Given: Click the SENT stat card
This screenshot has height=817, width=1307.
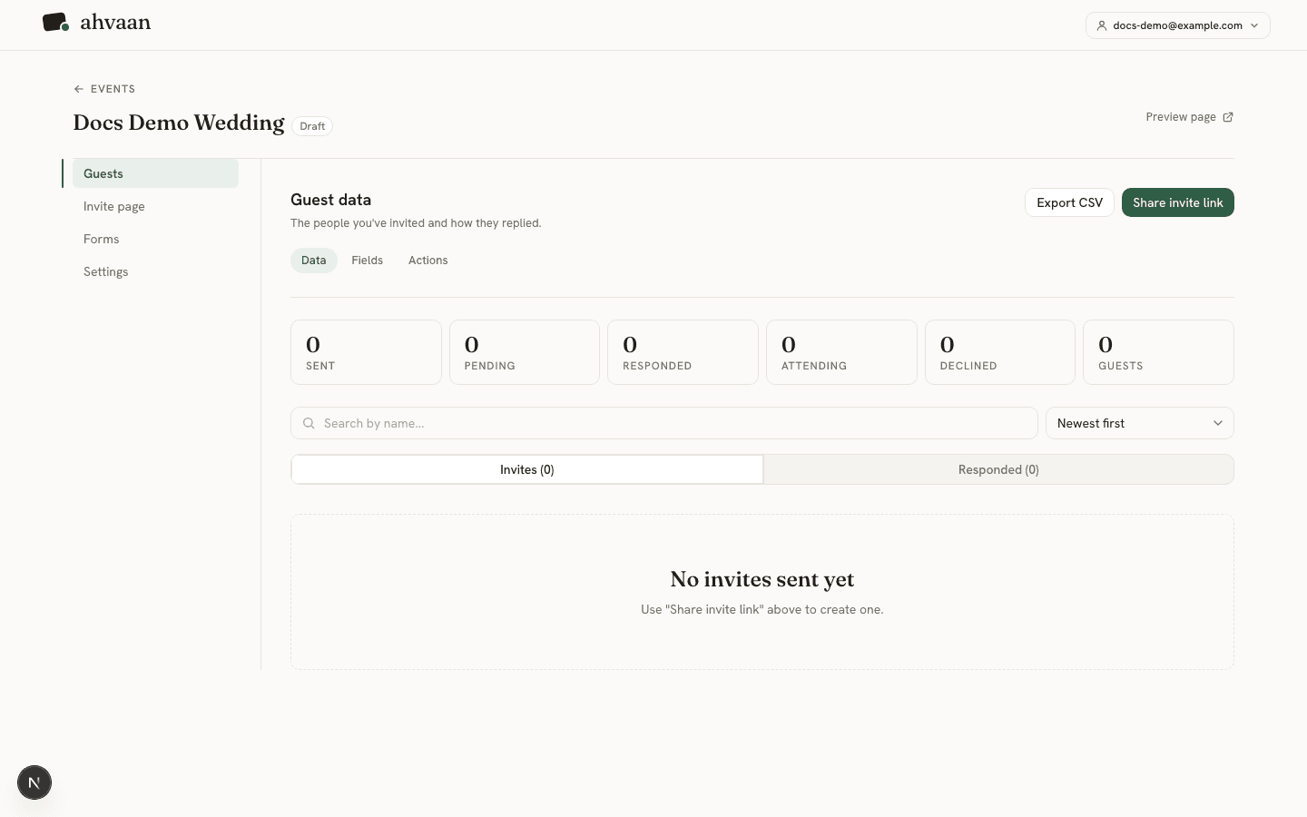Looking at the screenshot, I should coord(366,352).
